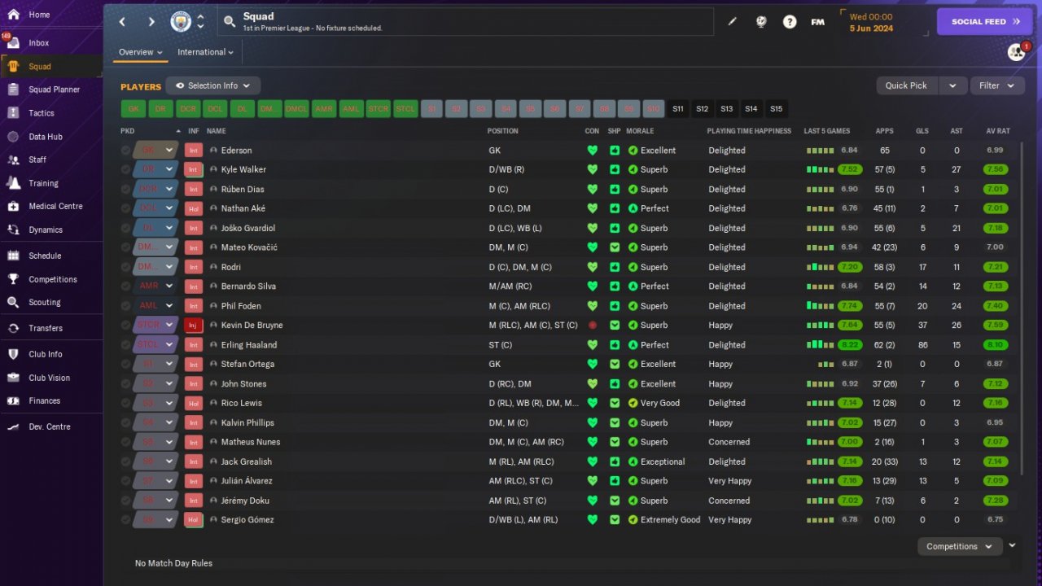1042x586 pixels.
Task: Open Squad Planner in the sidebar
Action: (54, 90)
